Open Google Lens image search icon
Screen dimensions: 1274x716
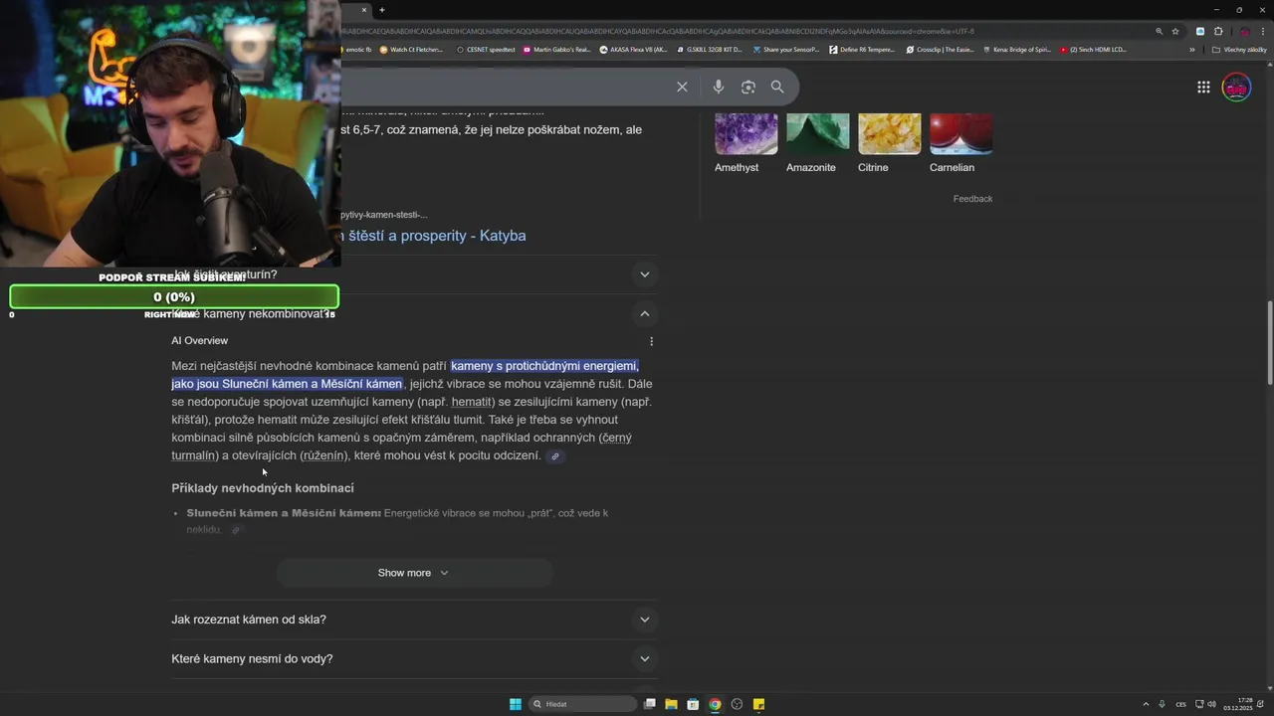747,87
